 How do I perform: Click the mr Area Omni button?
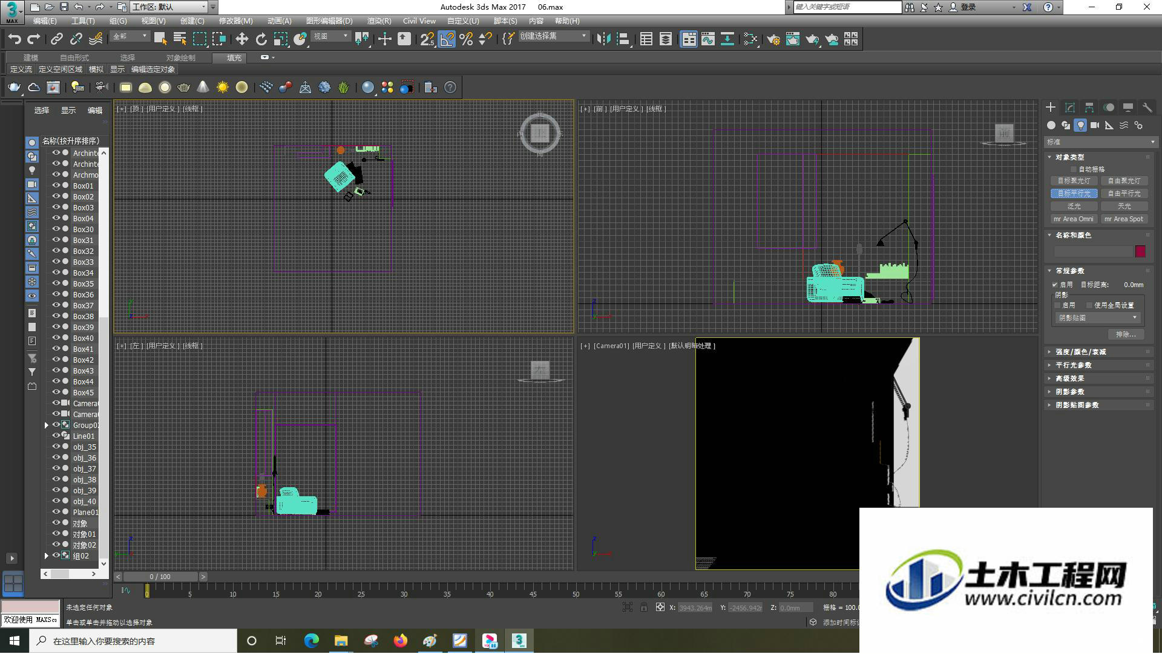1074,219
